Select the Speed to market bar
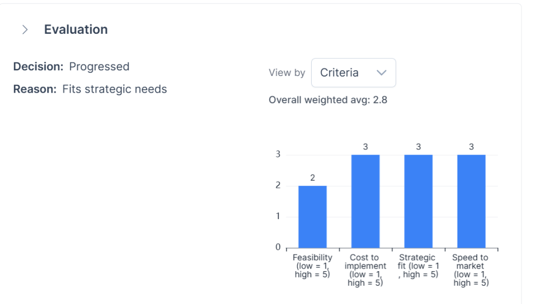 click(x=472, y=201)
